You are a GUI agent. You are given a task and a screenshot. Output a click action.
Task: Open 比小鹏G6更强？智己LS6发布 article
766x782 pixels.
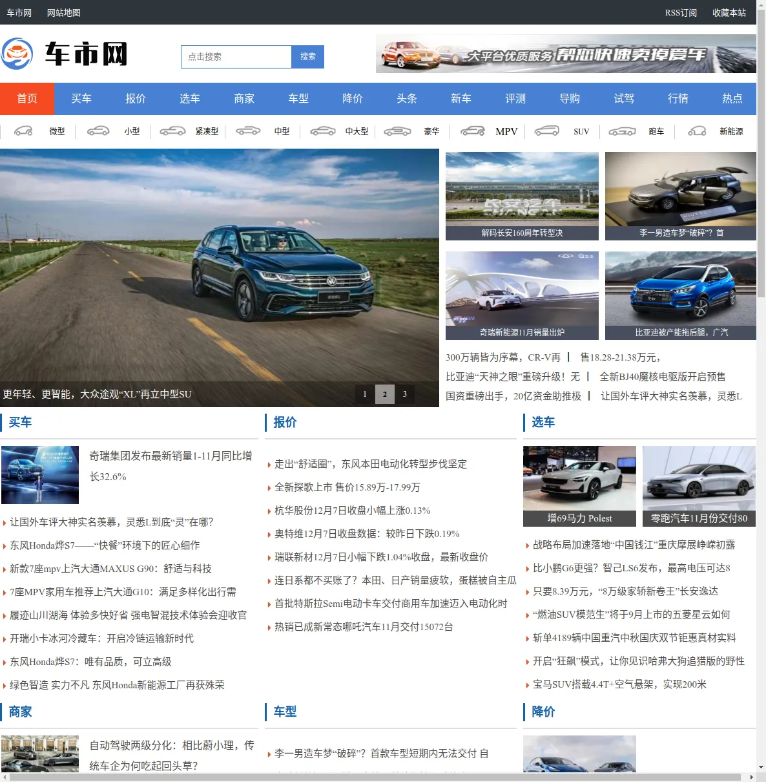coord(632,568)
